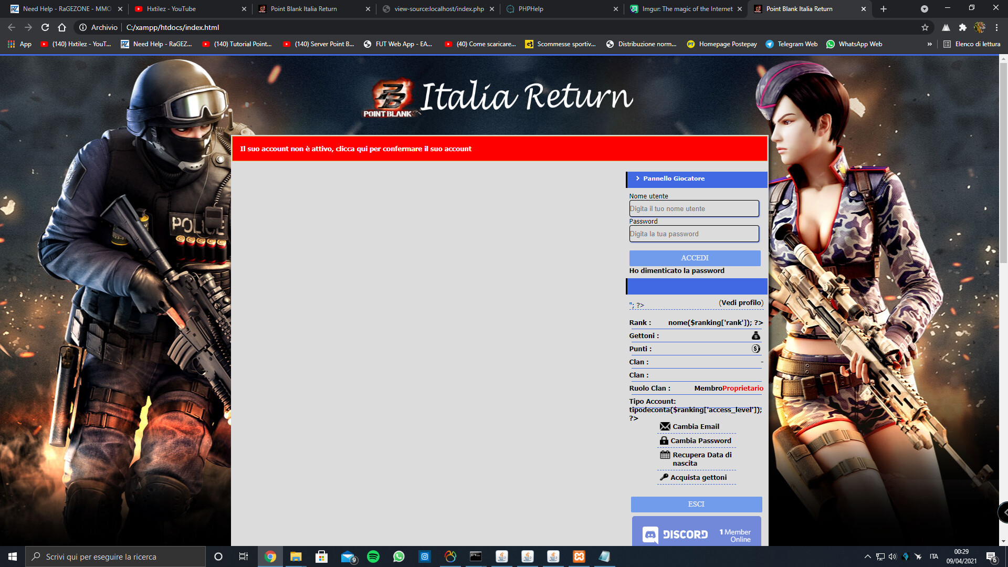Open Elenco di lettura reading list

(x=972, y=44)
